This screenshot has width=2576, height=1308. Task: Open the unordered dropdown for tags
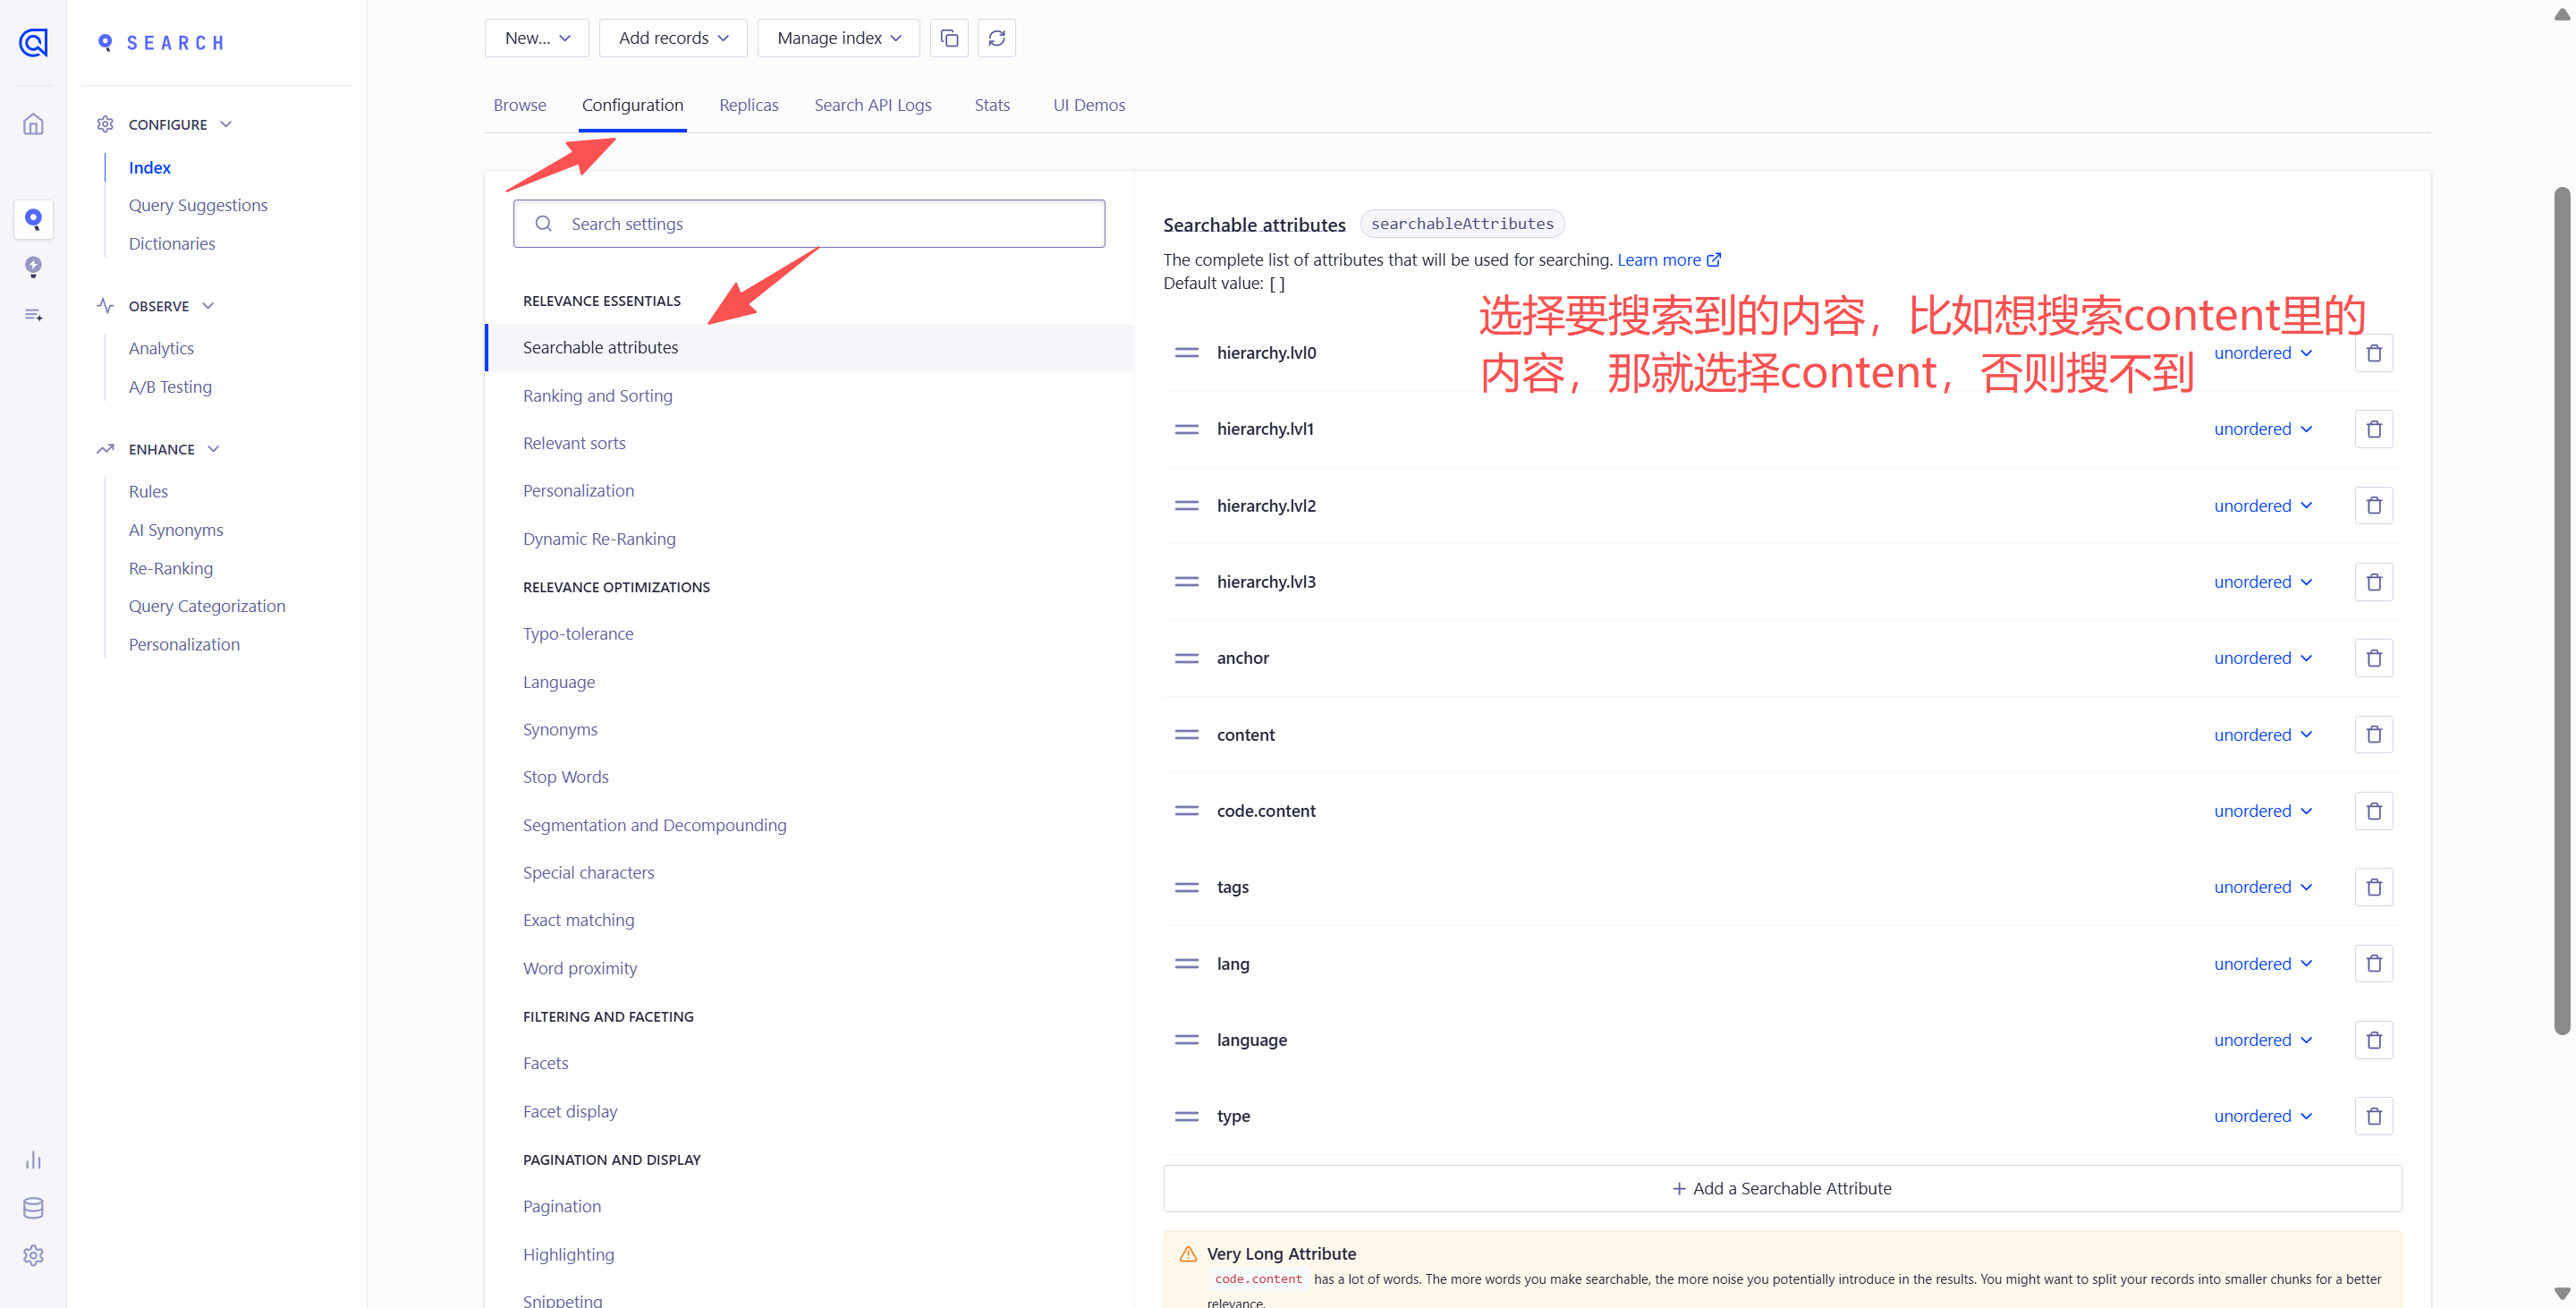tap(2262, 887)
